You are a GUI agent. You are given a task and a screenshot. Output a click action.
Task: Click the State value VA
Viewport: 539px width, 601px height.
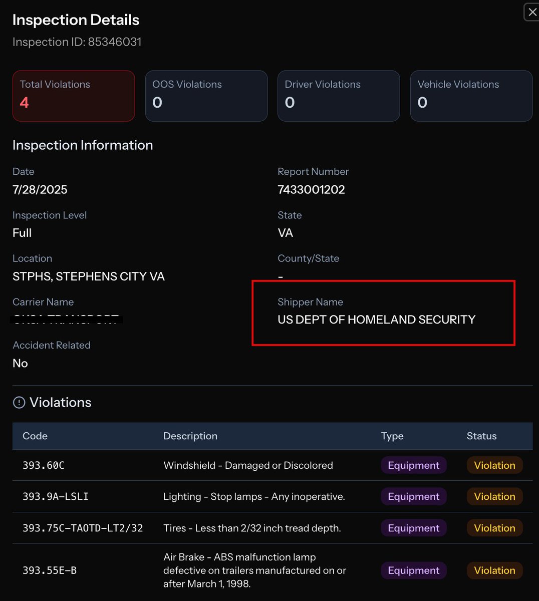click(x=286, y=233)
